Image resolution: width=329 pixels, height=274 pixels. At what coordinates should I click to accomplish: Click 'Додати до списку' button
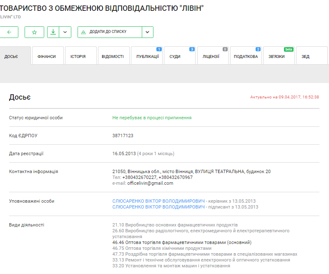coord(110,32)
